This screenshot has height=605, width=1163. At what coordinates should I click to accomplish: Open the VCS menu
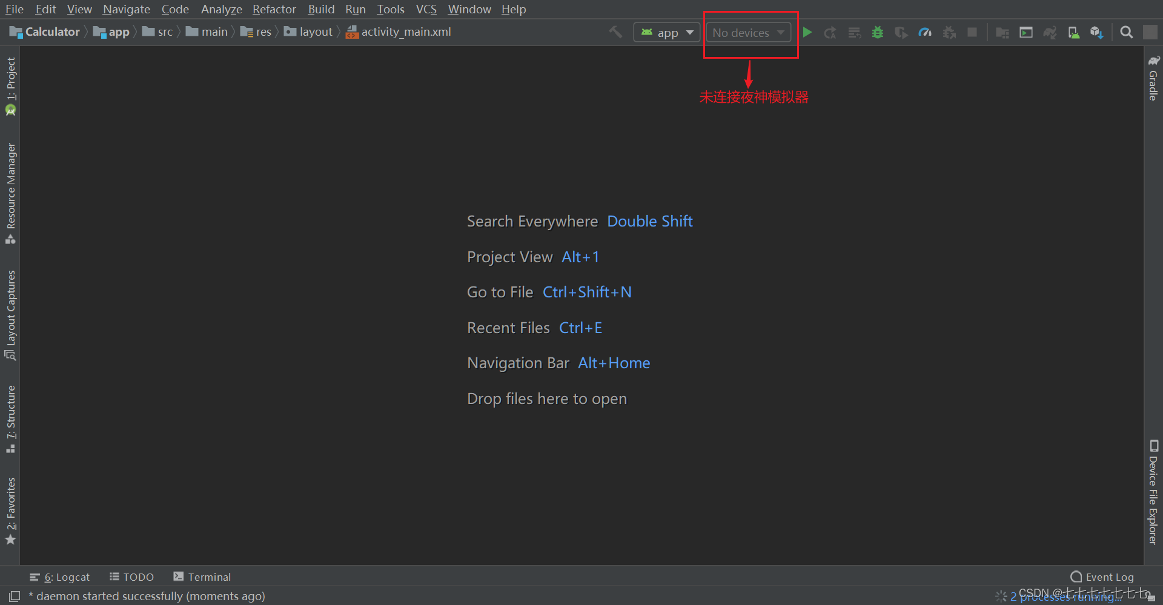coord(426,9)
